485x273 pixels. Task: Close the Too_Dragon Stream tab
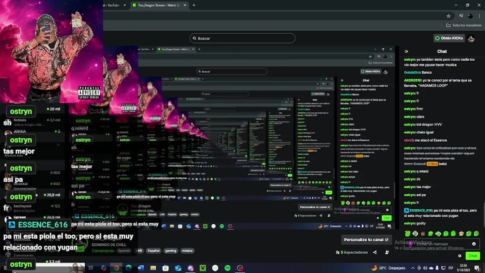point(185,5)
